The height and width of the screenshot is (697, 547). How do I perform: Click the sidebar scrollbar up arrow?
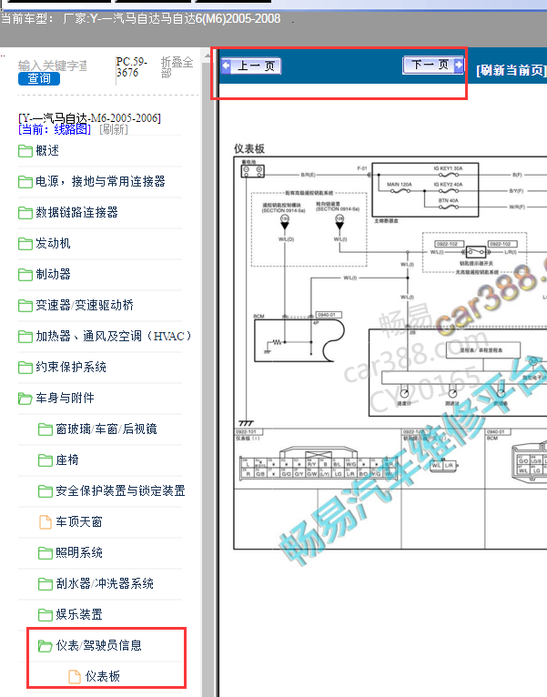(208, 56)
